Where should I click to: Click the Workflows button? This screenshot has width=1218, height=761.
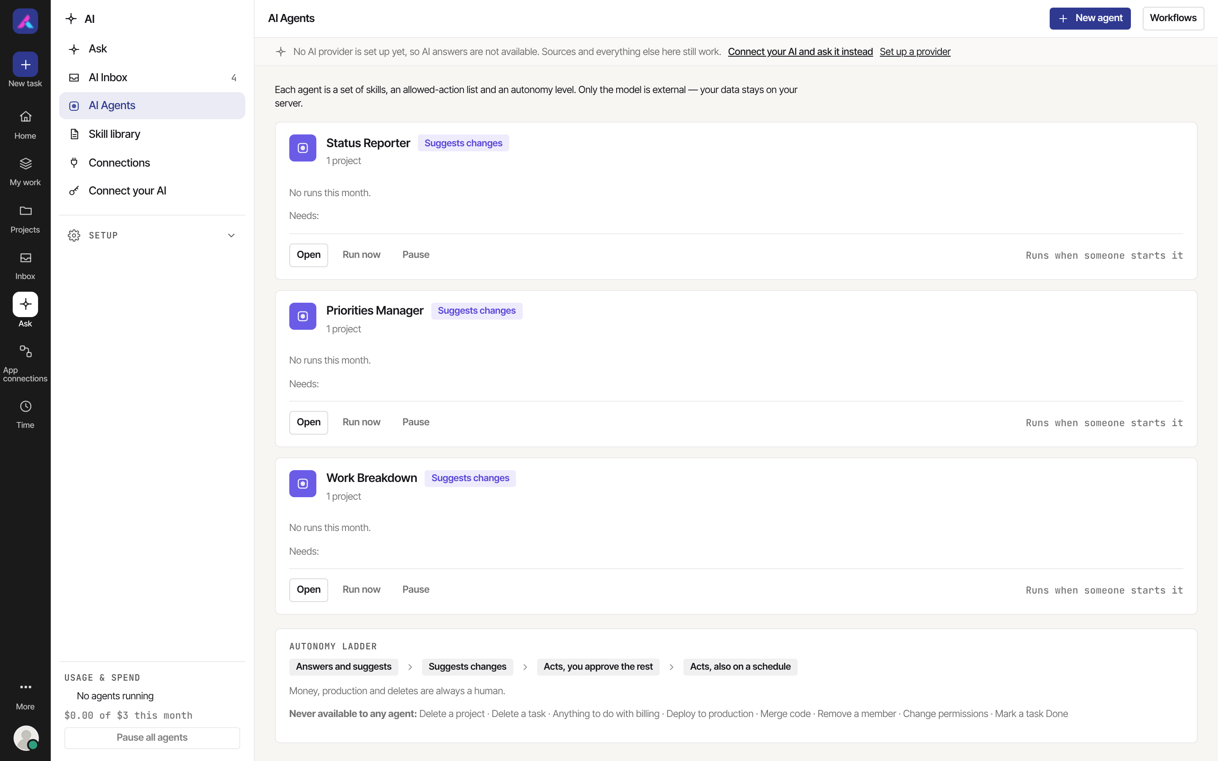(x=1173, y=19)
